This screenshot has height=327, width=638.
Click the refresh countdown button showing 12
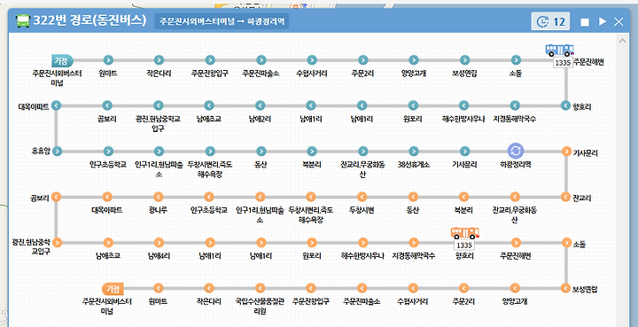point(550,21)
